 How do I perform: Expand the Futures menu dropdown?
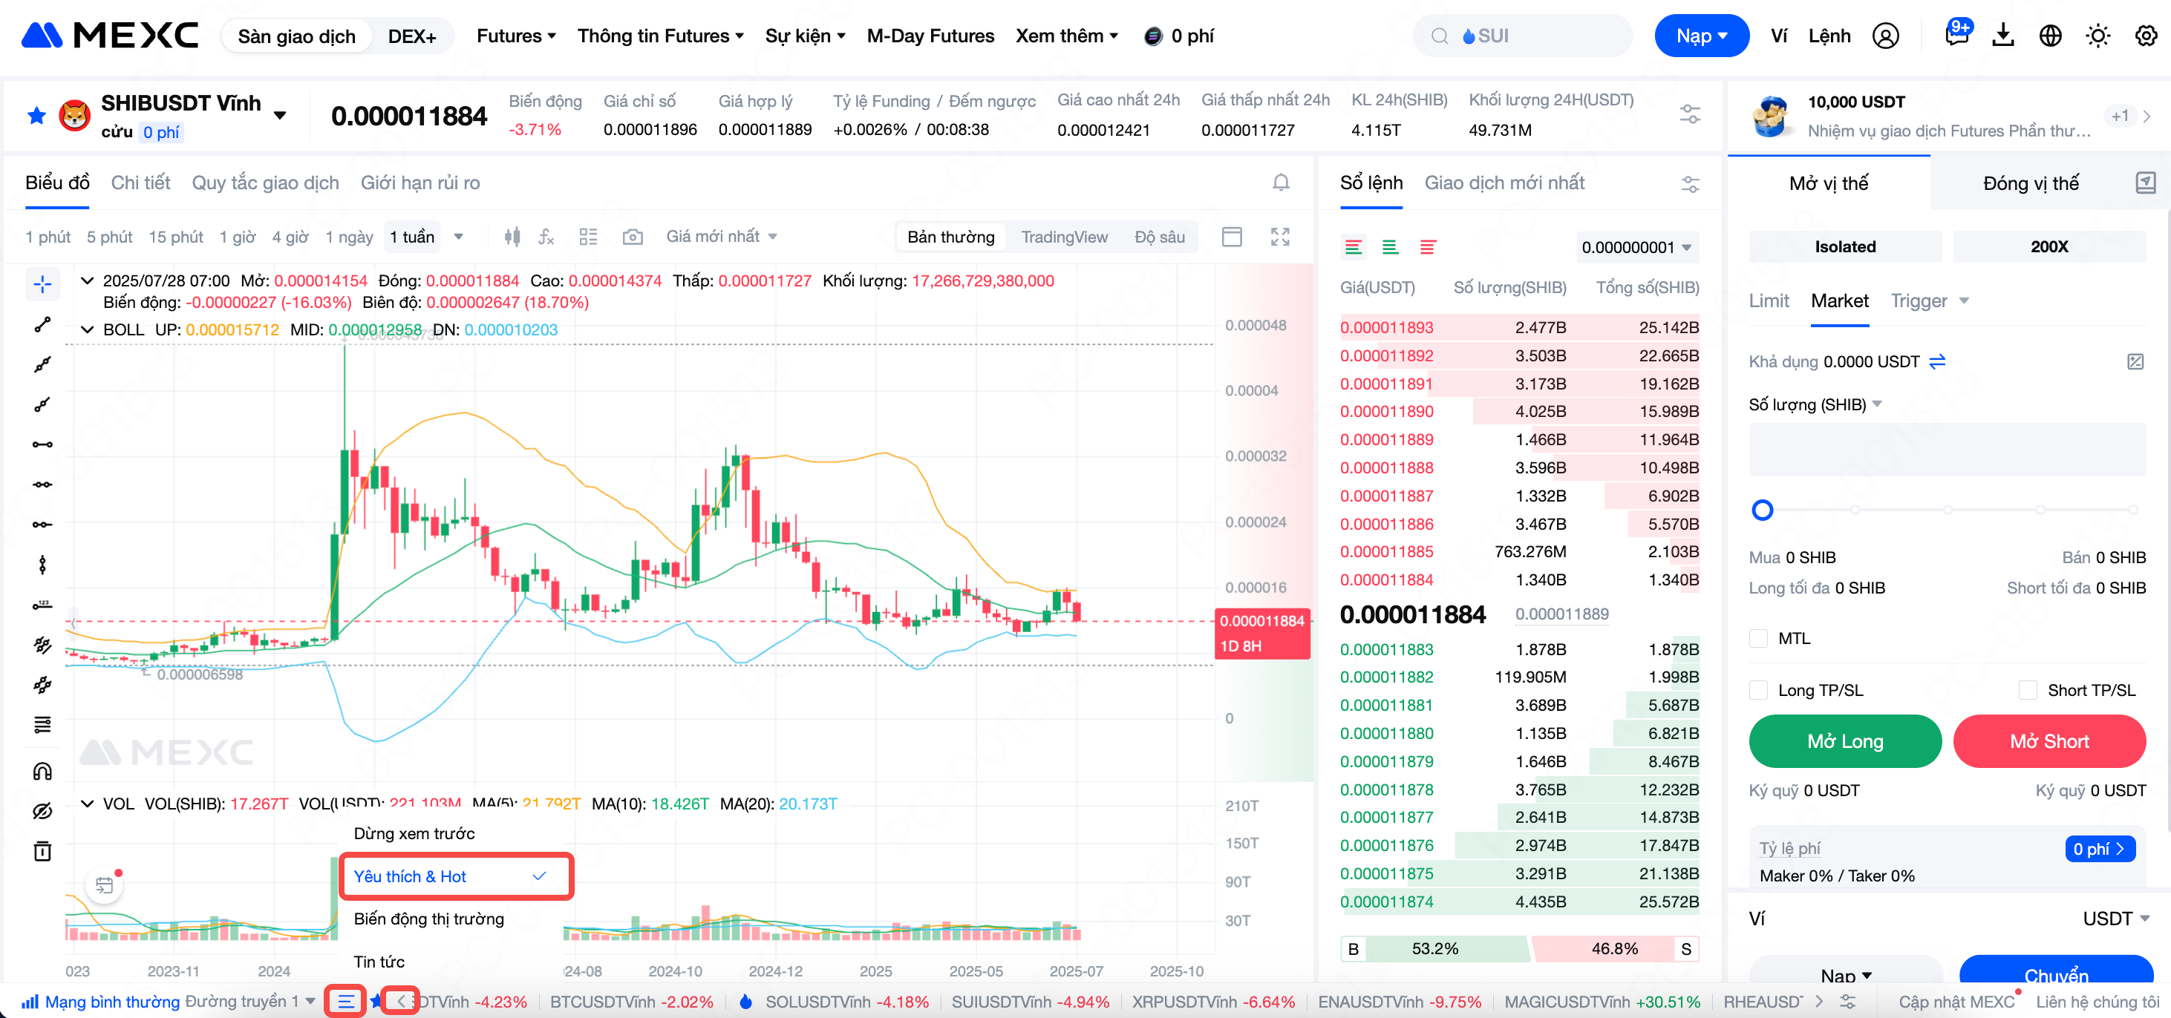pyautogui.click(x=516, y=36)
